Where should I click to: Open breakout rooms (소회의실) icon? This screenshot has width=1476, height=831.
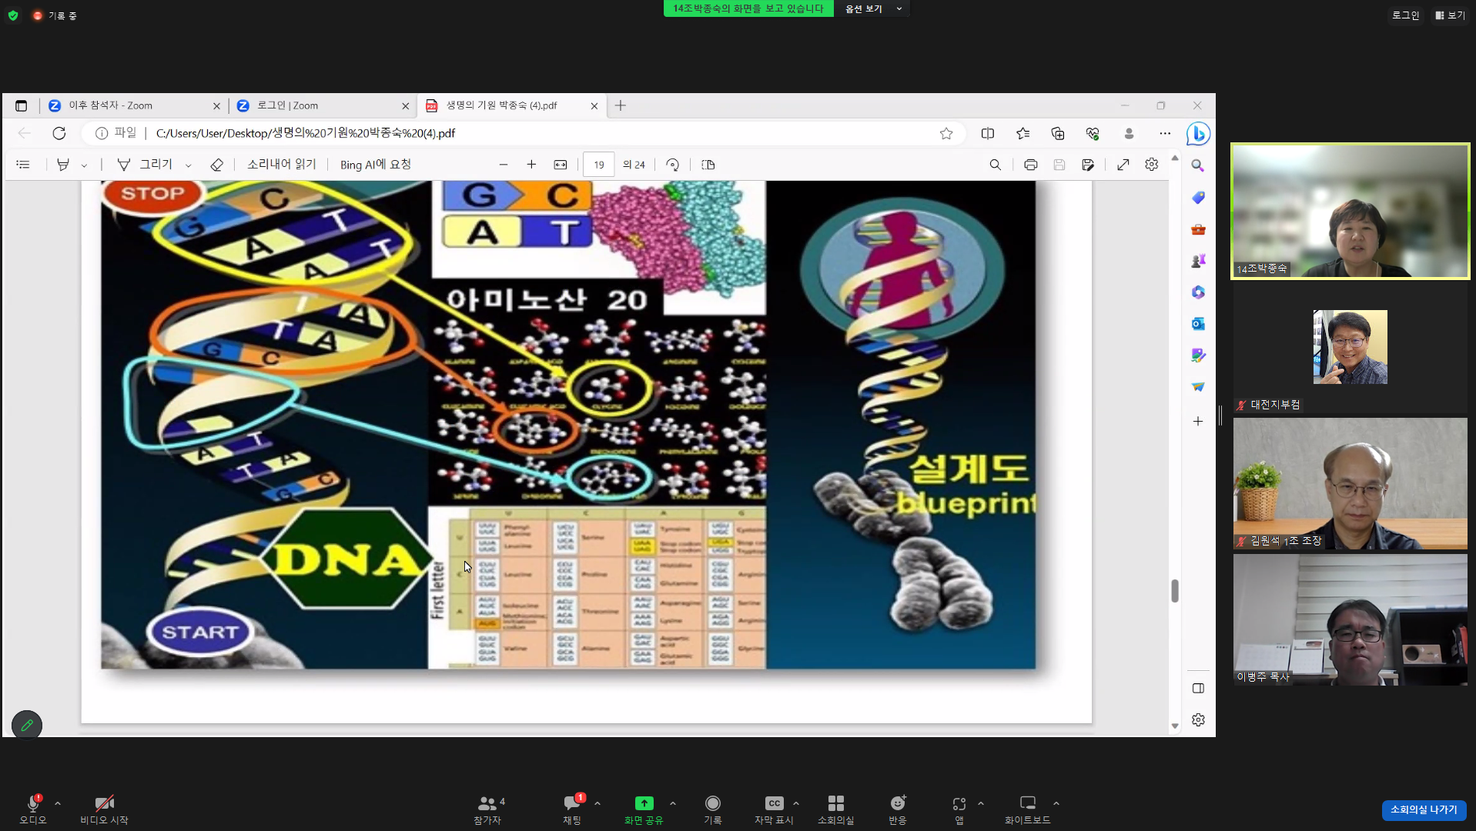[x=836, y=809]
